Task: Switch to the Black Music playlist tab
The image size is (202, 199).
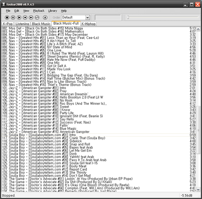Action: click(41, 24)
